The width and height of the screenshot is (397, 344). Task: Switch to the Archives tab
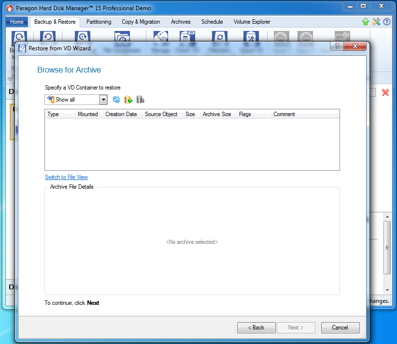coord(181,22)
